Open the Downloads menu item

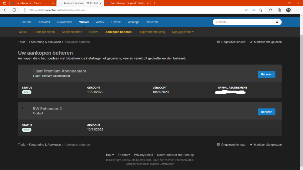(65, 22)
